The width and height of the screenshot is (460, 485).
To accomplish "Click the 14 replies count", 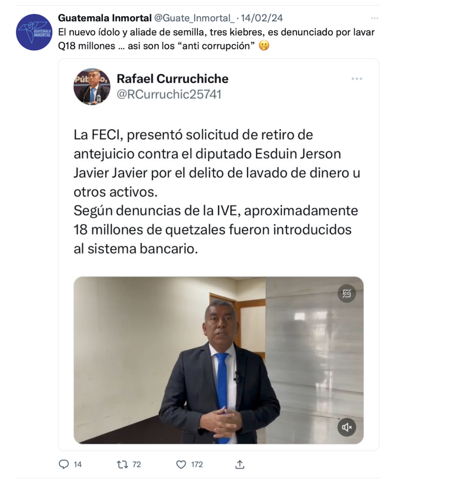I will (x=78, y=464).
